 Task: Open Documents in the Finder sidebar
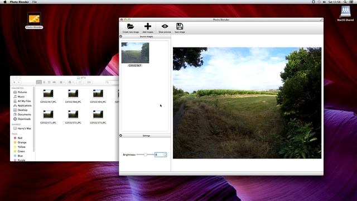click(24, 114)
